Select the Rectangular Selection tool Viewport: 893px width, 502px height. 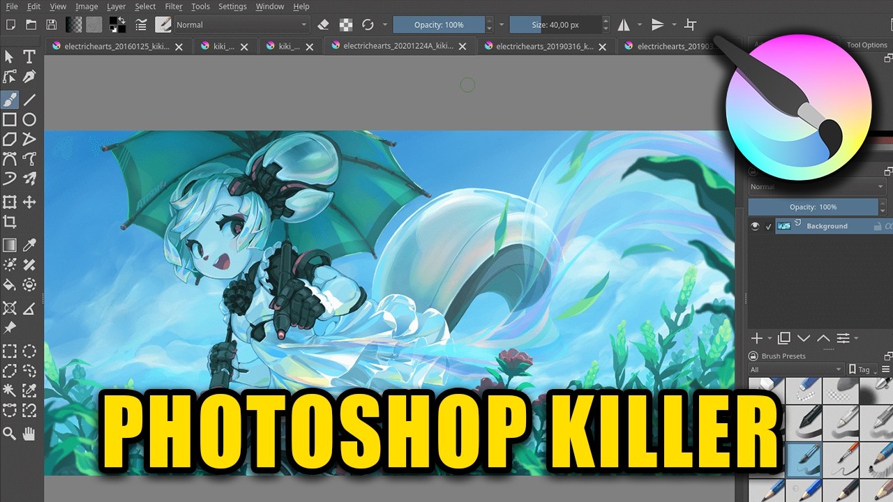coord(10,351)
